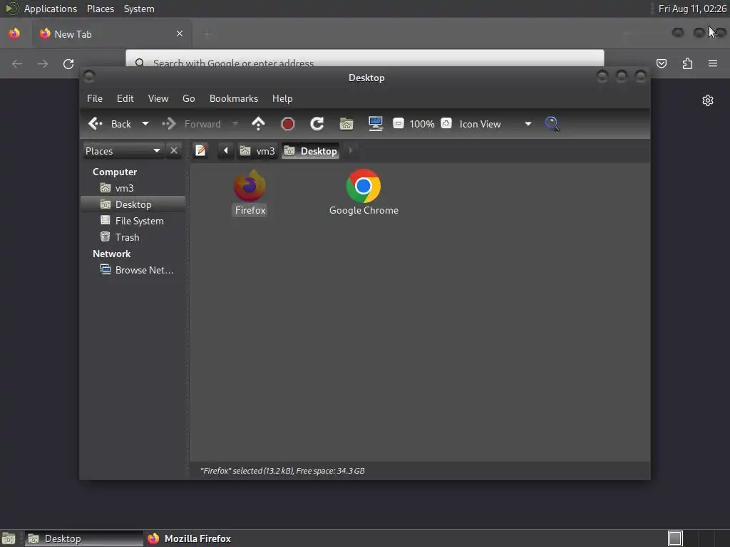Click the vm3 path bar button

(257, 151)
